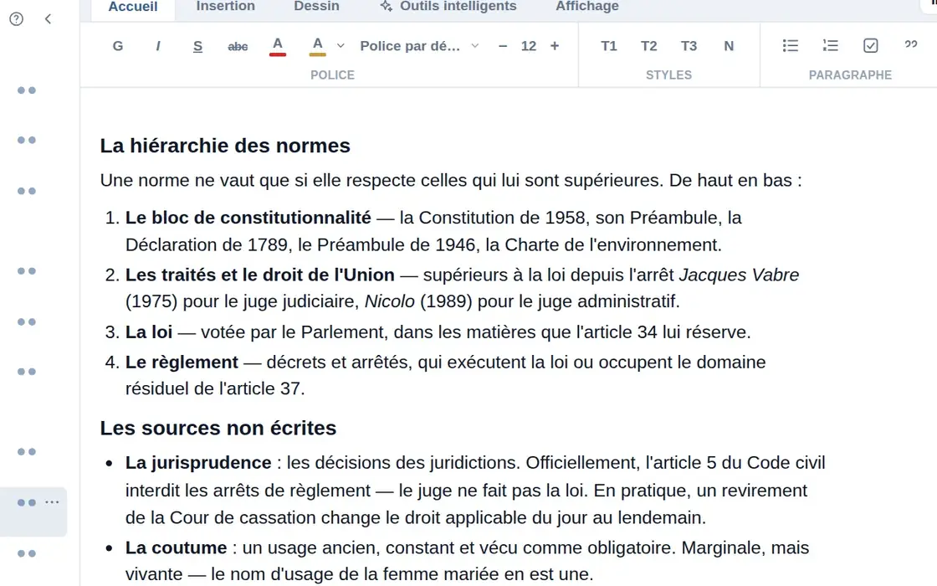Switch to the Accueil tab
The width and height of the screenshot is (937, 586).
pos(133,8)
